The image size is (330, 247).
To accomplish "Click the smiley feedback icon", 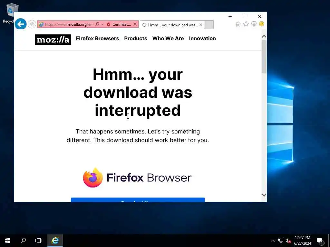I will (262, 24).
